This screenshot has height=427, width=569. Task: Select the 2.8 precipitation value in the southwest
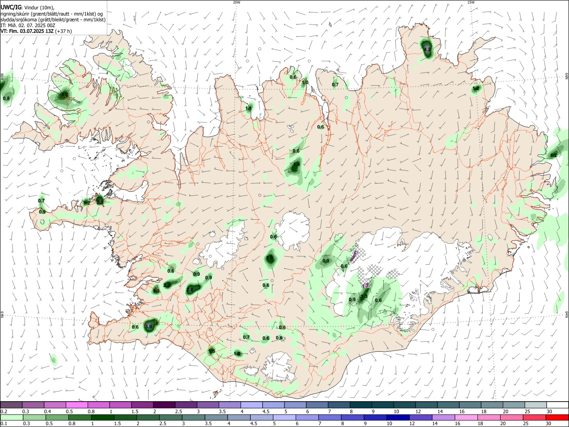189,290
